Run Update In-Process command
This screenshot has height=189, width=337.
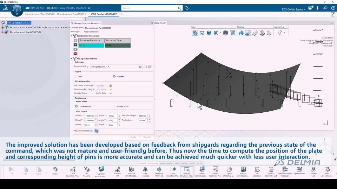pyautogui.click(x=101, y=171)
